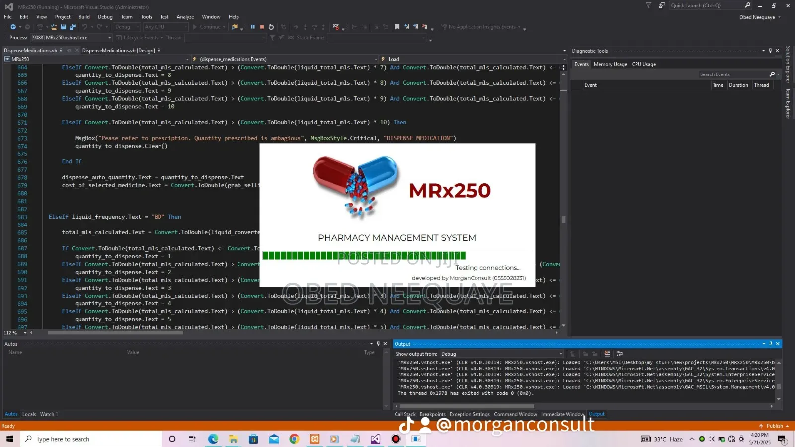This screenshot has width=795, height=447.
Task: Click the XAML breakpoint tool icon with red X
Action: click(336, 27)
